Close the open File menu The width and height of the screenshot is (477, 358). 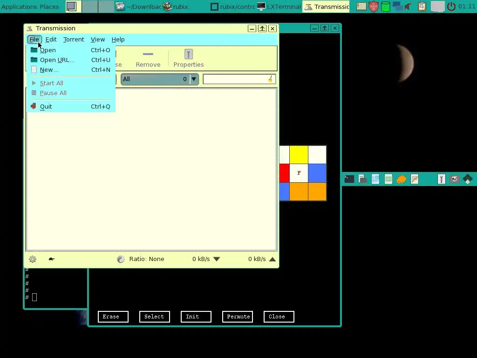click(34, 39)
